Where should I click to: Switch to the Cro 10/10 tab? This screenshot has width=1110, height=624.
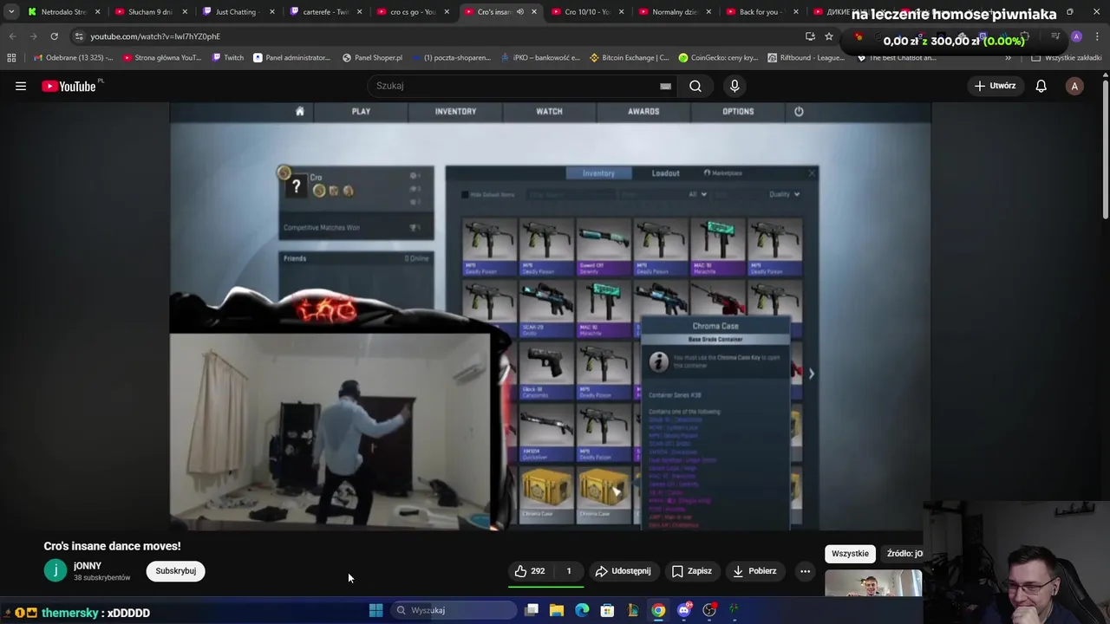(586, 12)
